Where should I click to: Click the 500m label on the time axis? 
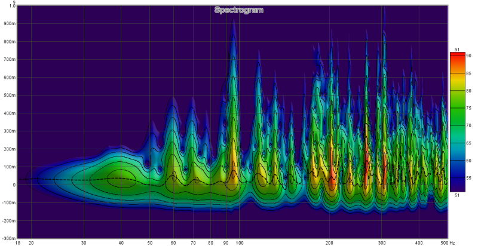pyautogui.click(x=8, y=96)
